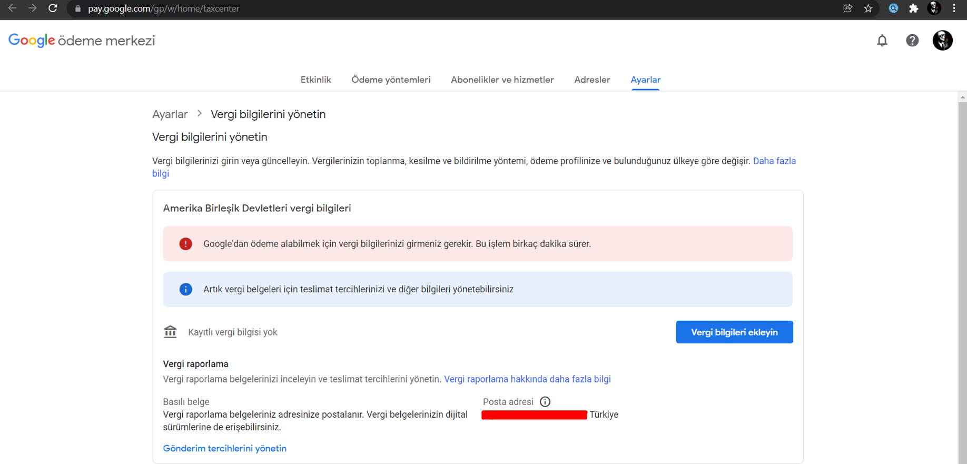This screenshot has height=464, width=967.
Task: Click the bank building icon beside Kayıtlı vergi bilgisi
Action: coord(170,332)
